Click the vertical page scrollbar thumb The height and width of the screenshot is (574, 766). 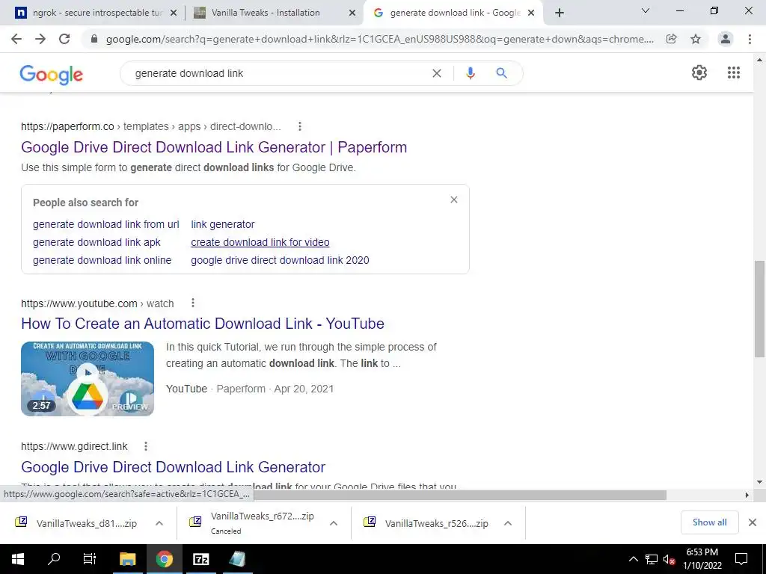click(759, 309)
